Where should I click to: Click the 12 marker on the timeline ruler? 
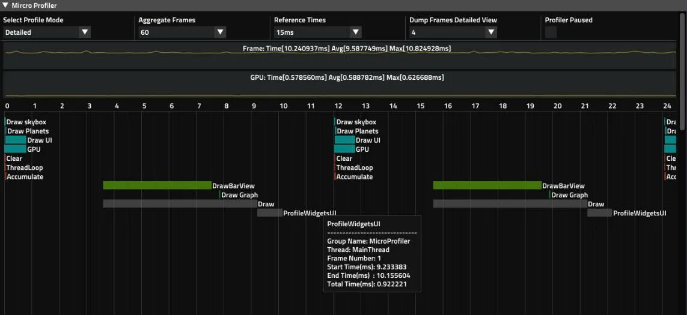tap(338, 106)
